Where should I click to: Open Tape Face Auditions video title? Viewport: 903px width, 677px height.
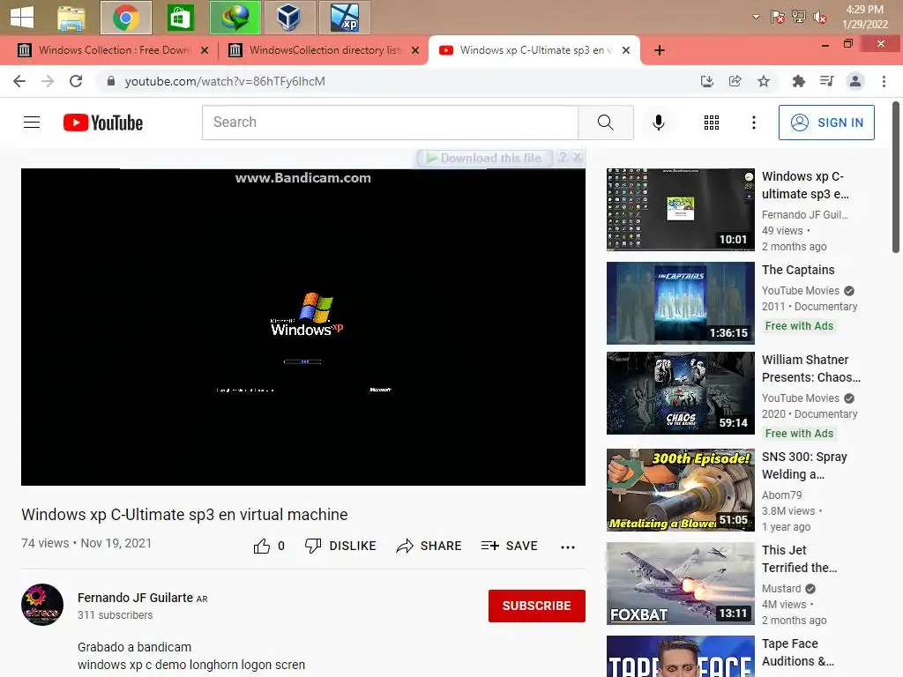click(x=797, y=652)
